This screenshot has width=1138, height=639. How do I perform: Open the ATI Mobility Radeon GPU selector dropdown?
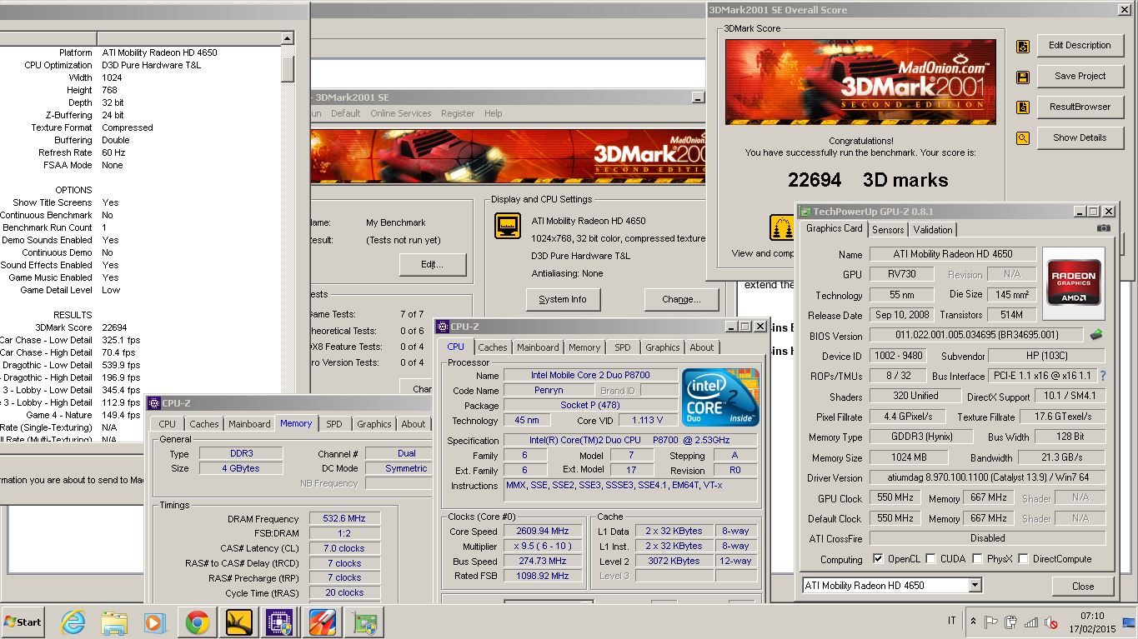click(x=975, y=586)
